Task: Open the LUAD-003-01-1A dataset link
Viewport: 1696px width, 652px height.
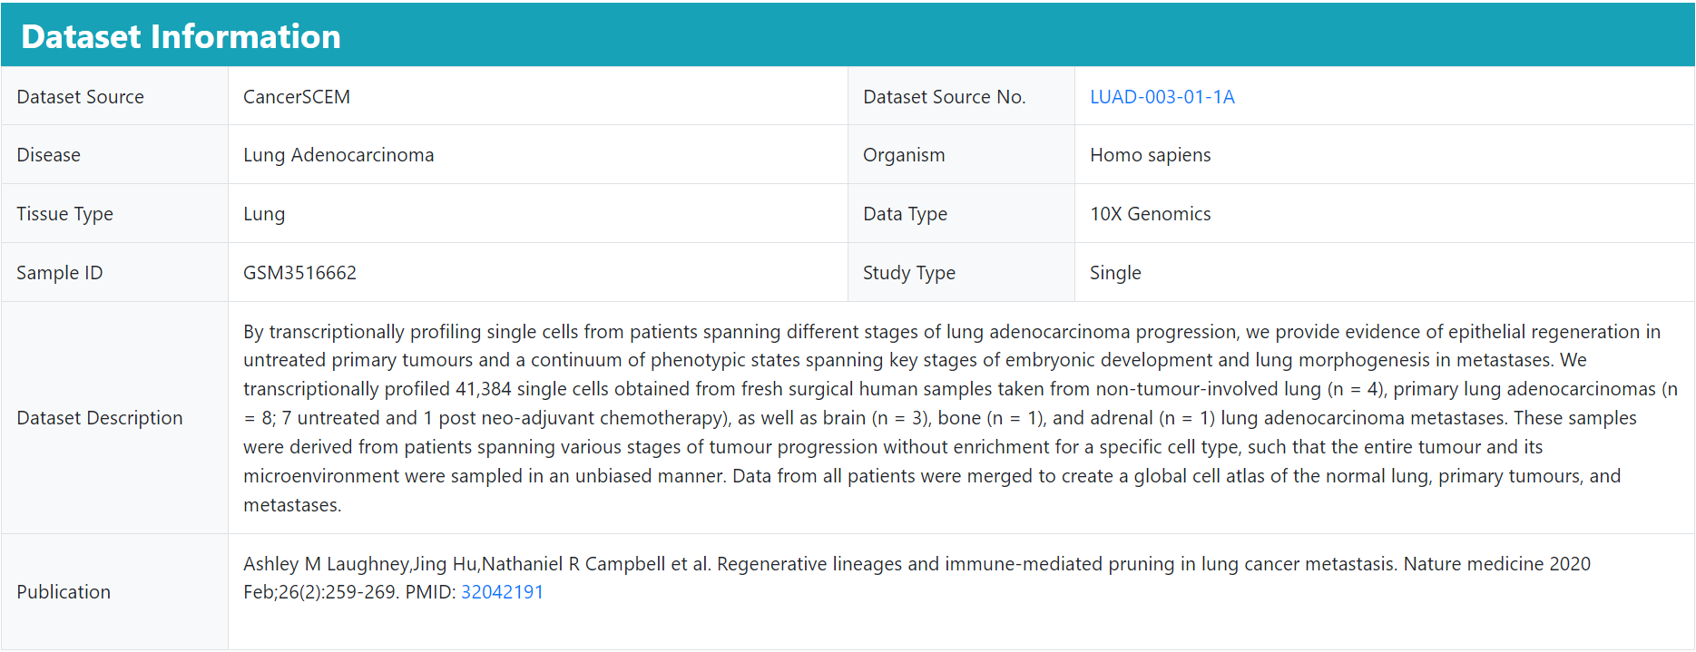Action: (1162, 97)
